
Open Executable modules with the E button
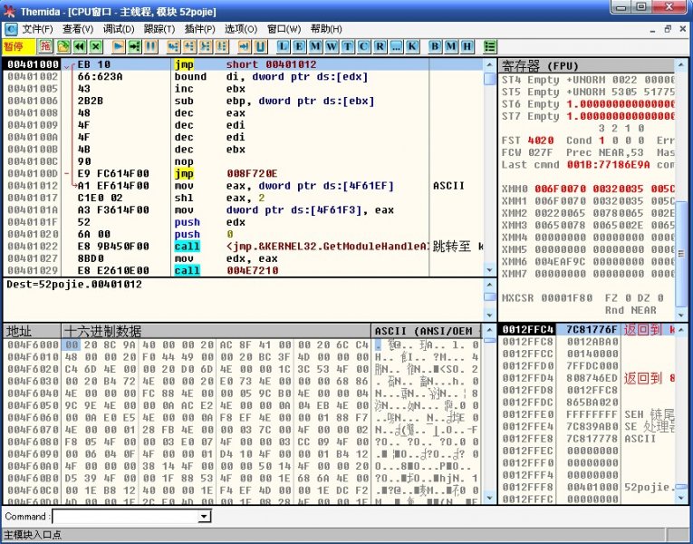click(x=299, y=46)
